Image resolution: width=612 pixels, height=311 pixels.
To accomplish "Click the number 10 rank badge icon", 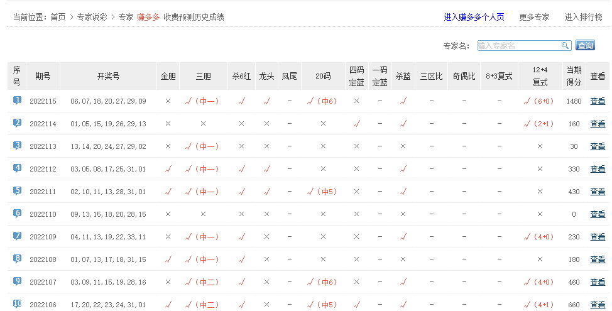I will 17,304.
